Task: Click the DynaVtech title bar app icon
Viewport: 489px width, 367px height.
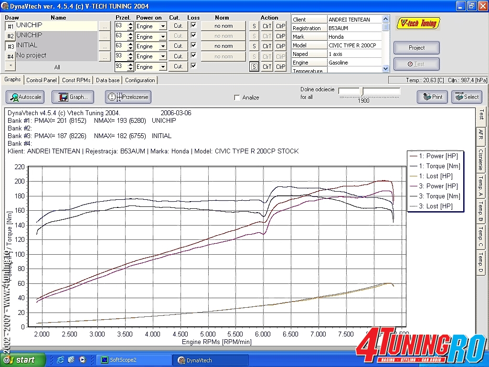Action: (x=5, y=6)
